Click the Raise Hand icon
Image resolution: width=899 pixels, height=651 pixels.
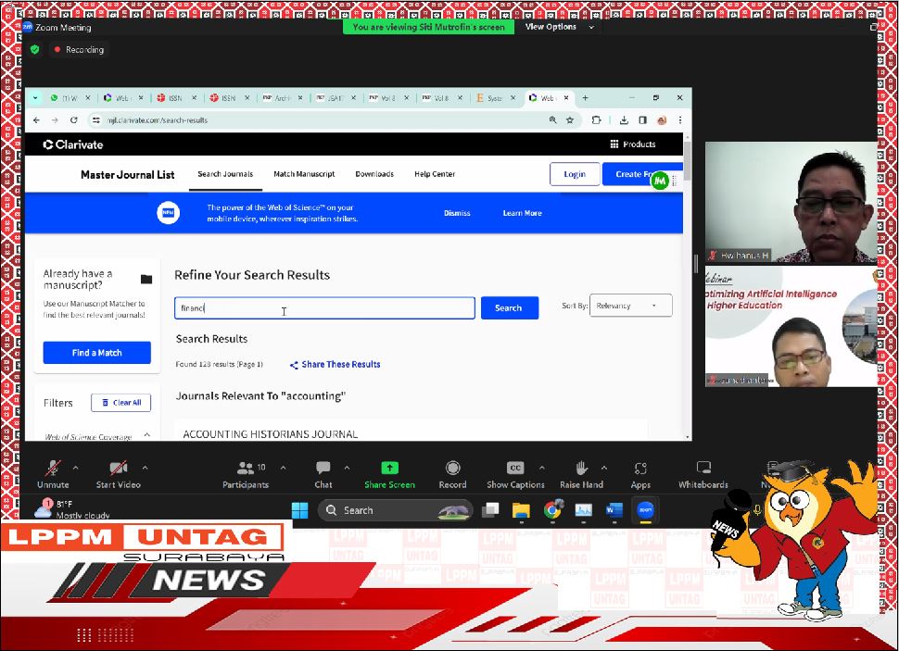click(x=581, y=469)
